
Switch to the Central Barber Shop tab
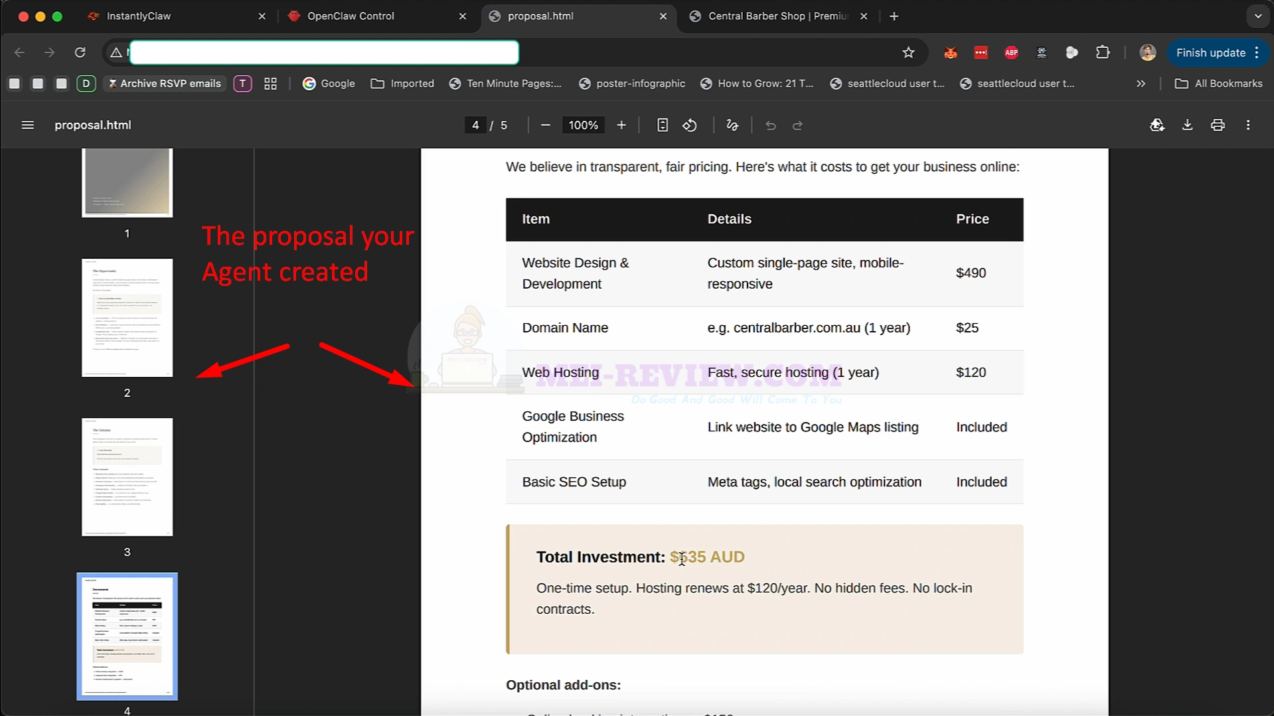pos(778,16)
